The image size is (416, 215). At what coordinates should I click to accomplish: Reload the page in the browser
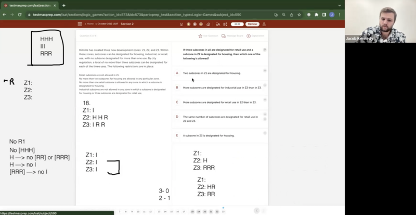point(20,14)
